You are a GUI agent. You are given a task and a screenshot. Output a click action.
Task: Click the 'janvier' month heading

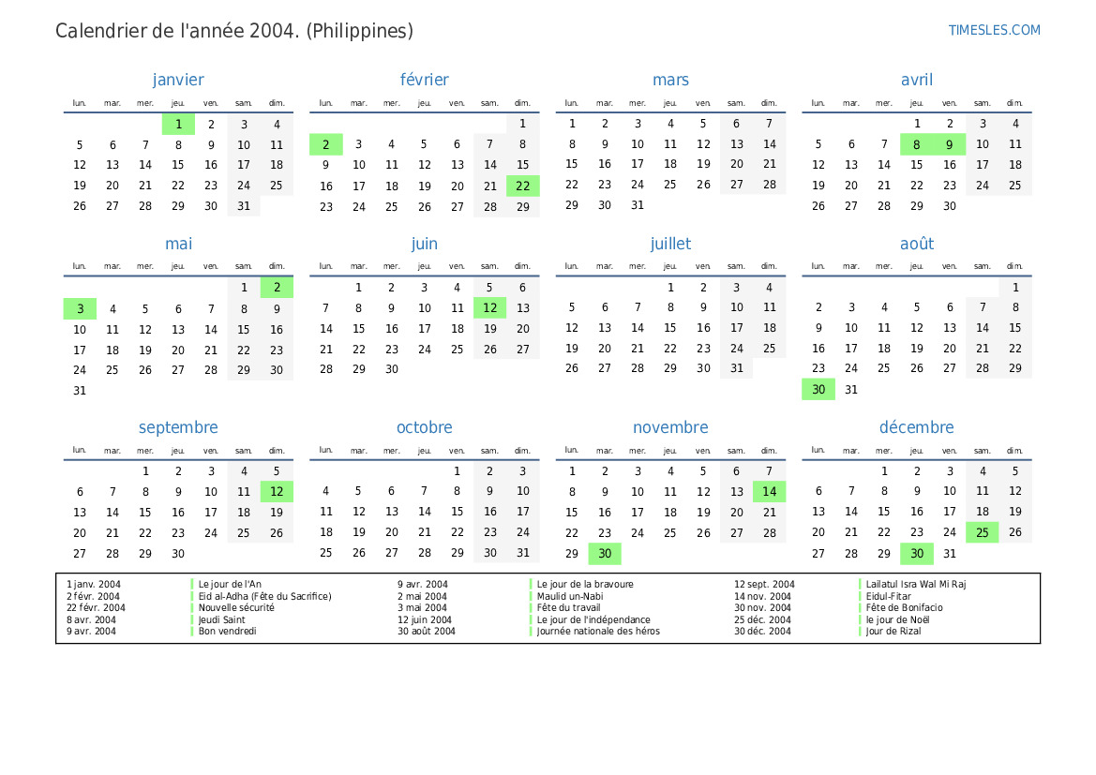[x=178, y=81]
